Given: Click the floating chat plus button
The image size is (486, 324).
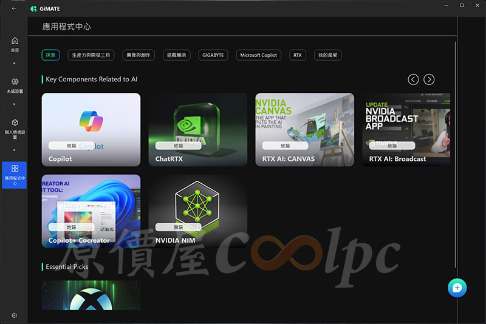Looking at the screenshot, I should (457, 288).
